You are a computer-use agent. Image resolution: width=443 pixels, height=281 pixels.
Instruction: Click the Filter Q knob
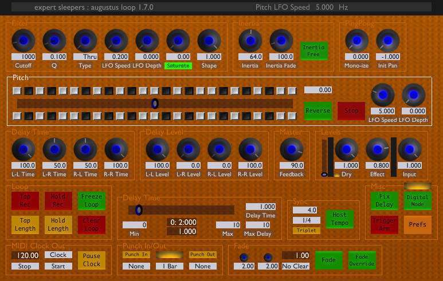[x=54, y=41]
